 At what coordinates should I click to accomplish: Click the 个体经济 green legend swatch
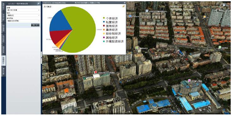point(104,18)
